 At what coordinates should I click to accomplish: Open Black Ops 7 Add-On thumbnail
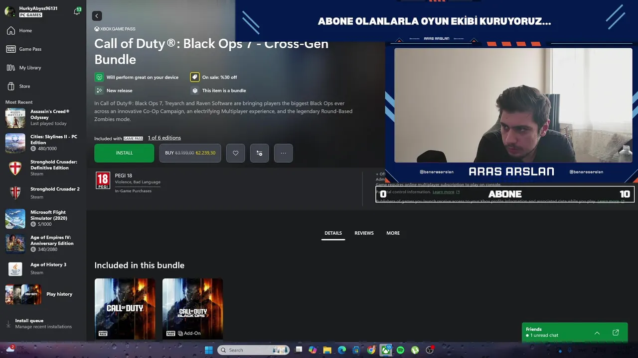pos(192,309)
